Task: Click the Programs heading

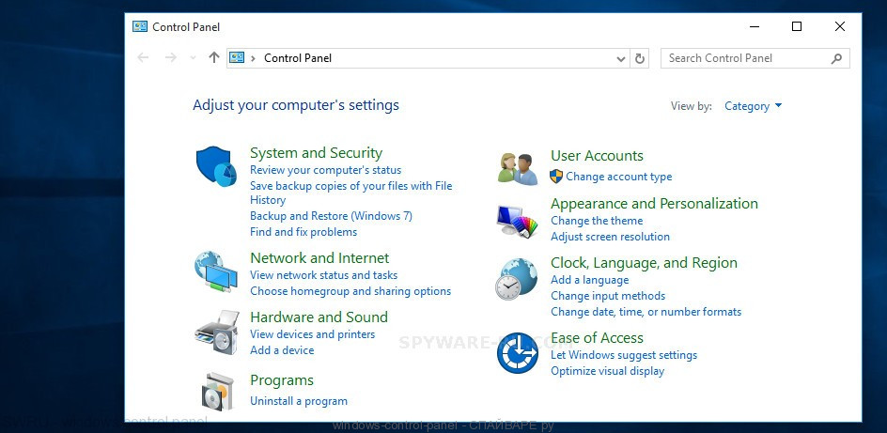Action: tap(282, 380)
